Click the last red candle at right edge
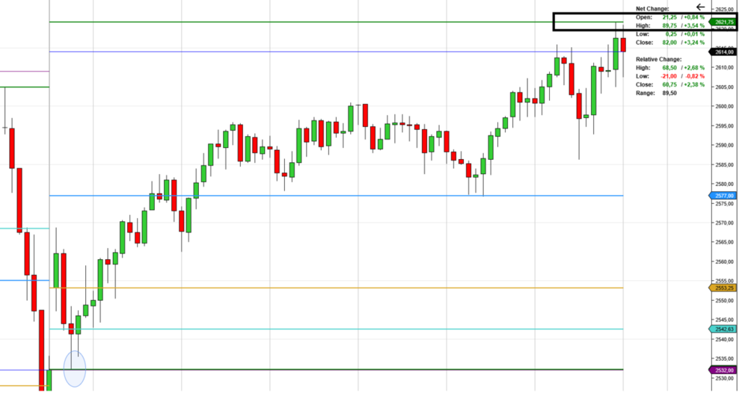748x404 pixels. click(x=623, y=45)
